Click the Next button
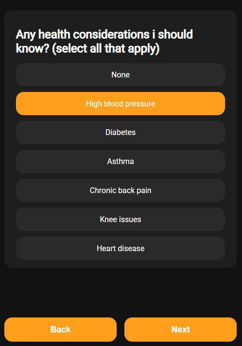 [181, 330]
